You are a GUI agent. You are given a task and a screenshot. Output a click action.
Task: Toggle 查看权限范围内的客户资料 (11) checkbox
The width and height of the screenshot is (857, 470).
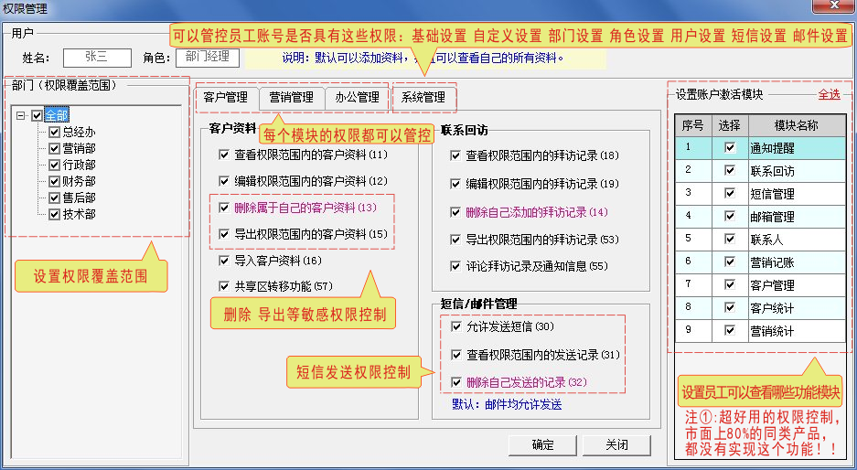coord(223,155)
